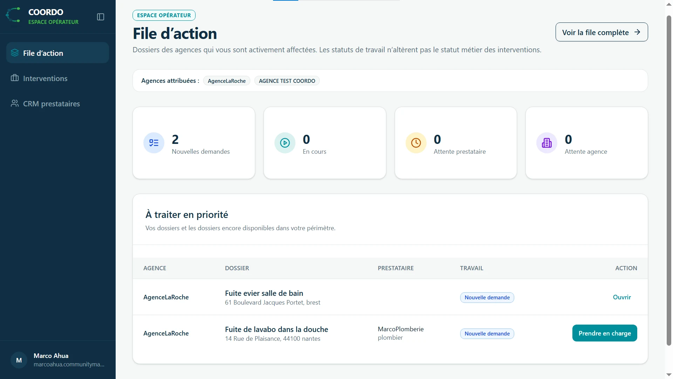Click 14 Rue de Plaisance address
673x379 pixels.
pos(272,338)
